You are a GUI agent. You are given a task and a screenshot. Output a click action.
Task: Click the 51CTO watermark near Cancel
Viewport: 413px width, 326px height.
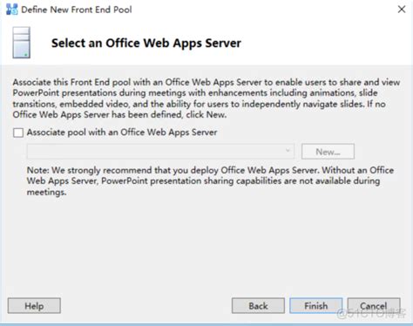(371, 313)
